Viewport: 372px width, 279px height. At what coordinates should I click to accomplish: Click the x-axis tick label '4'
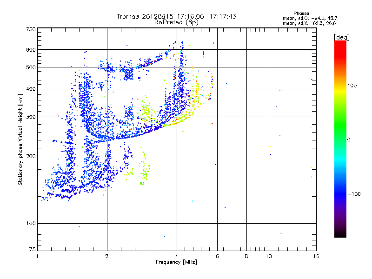click(177, 256)
